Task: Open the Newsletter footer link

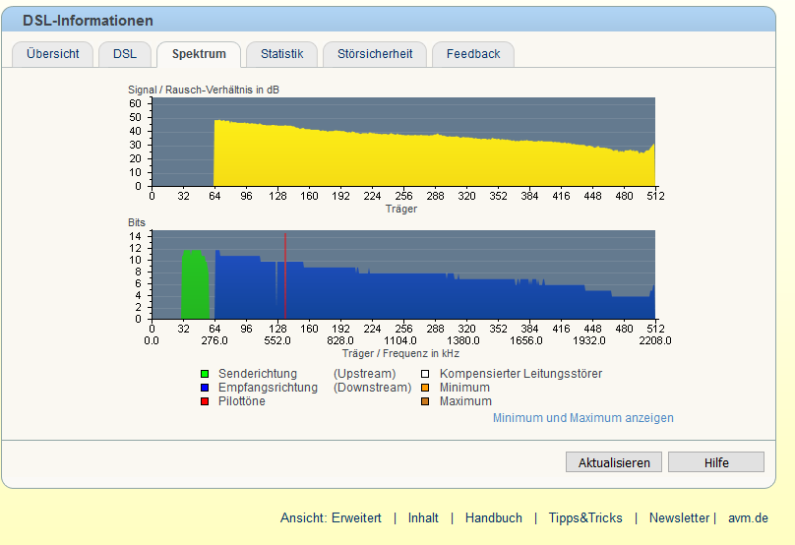Action: tap(680, 518)
